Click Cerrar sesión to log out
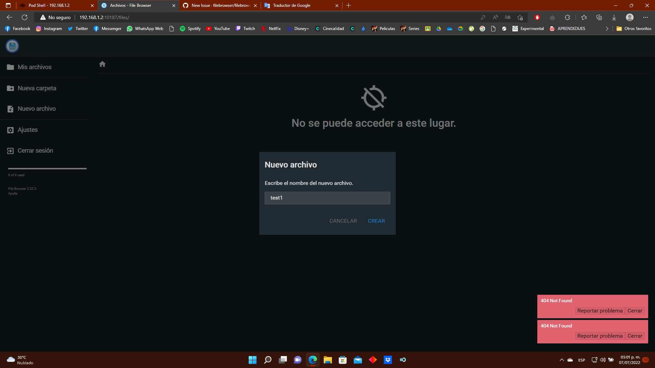 pos(35,150)
